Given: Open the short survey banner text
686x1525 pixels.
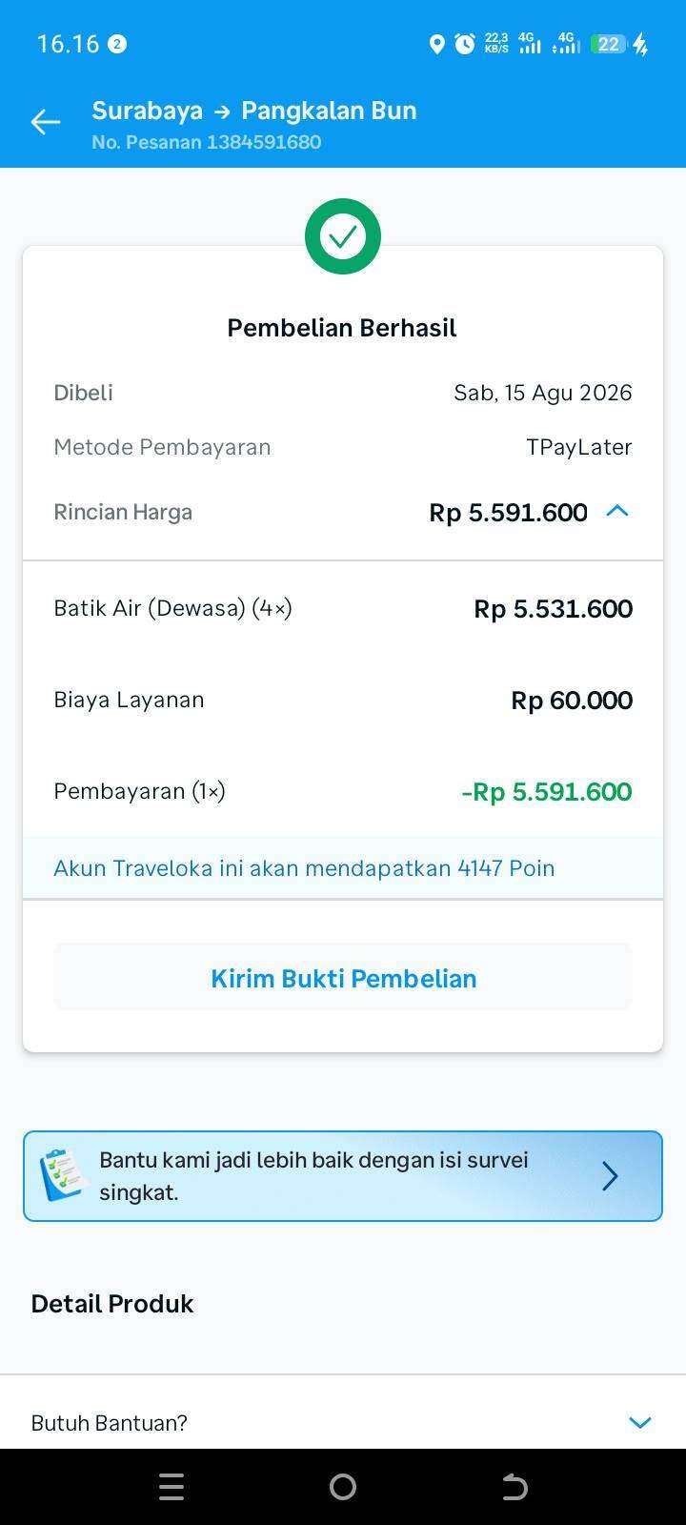Looking at the screenshot, I should click(313, 1176).
